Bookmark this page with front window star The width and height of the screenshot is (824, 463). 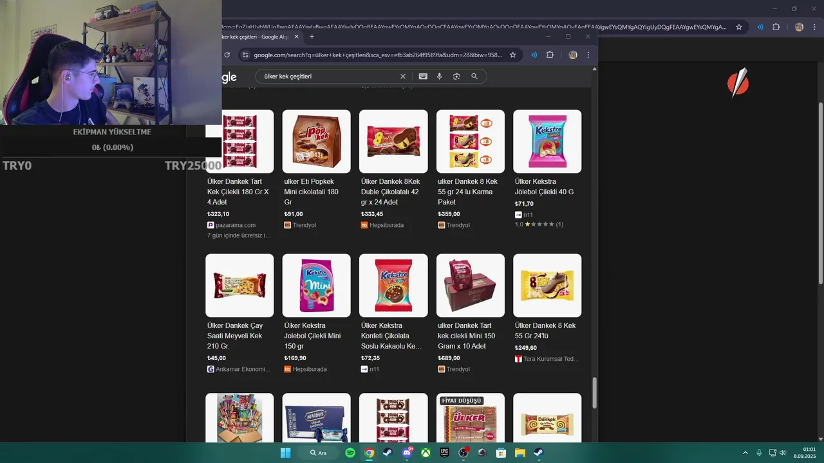click(512, 55)
